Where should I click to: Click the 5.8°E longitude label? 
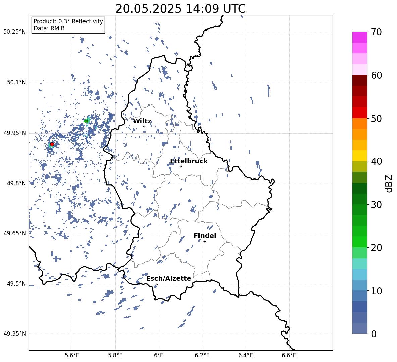click(115, 355)
